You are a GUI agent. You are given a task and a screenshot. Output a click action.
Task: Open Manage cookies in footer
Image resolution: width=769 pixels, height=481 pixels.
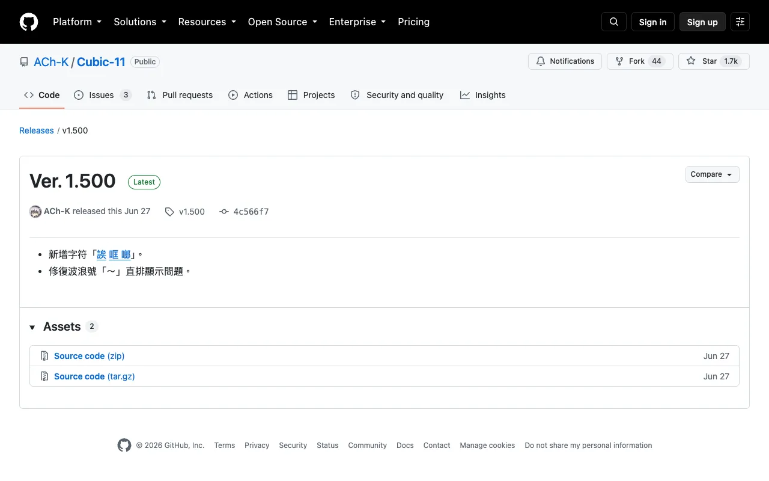pyautogui.click(x=487, y=446)
